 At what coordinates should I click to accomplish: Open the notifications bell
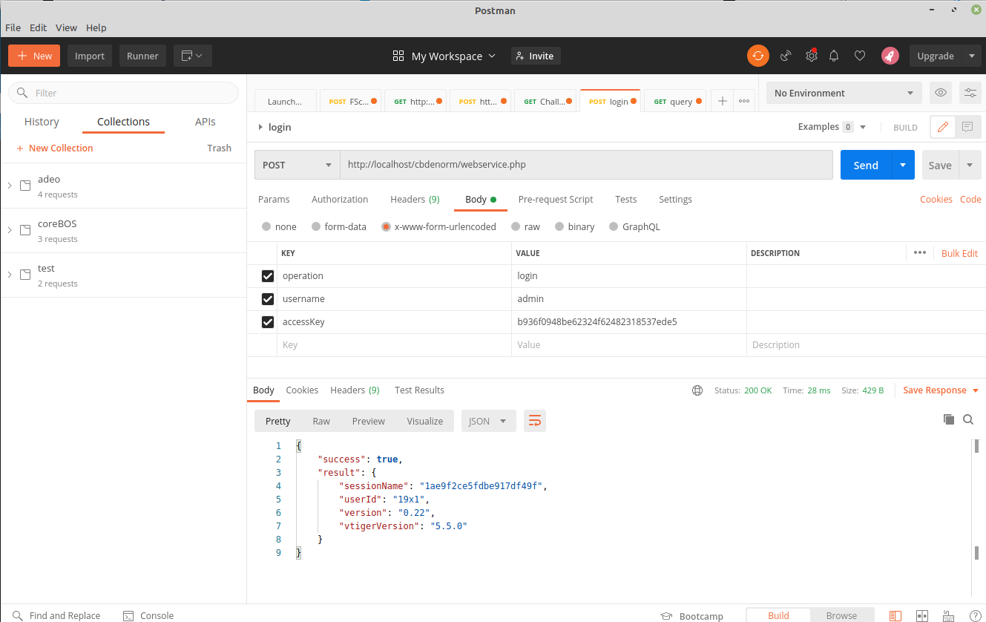(834, 56)
